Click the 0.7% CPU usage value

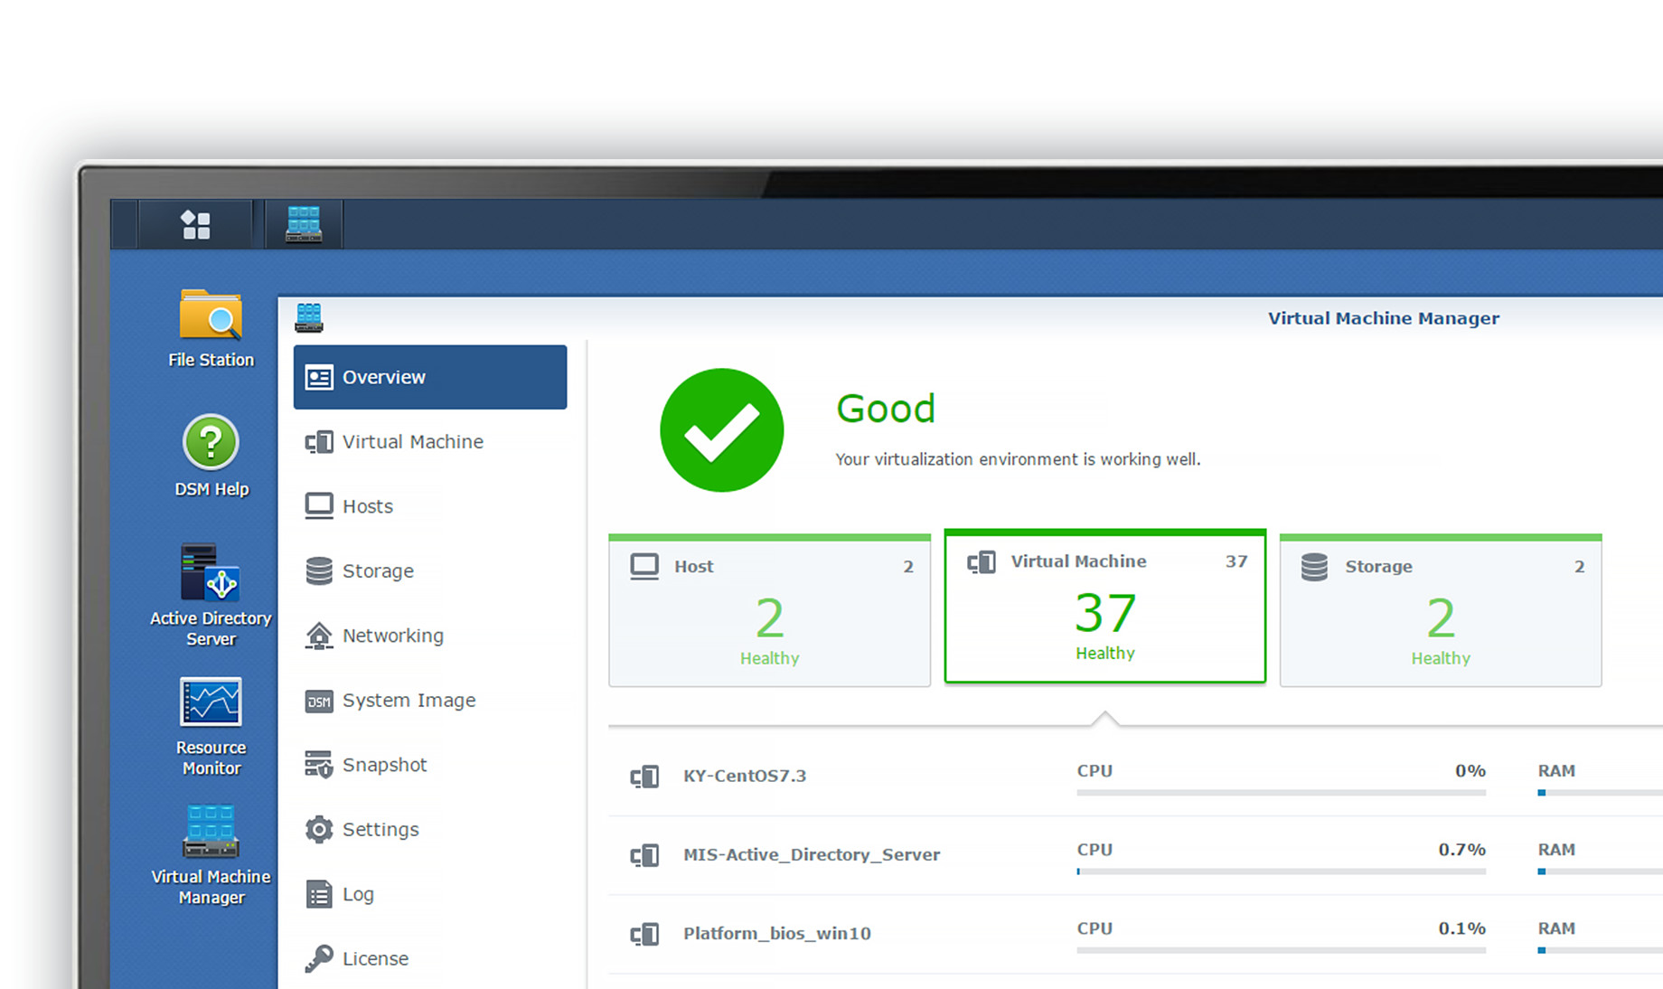click(1462, 850)
